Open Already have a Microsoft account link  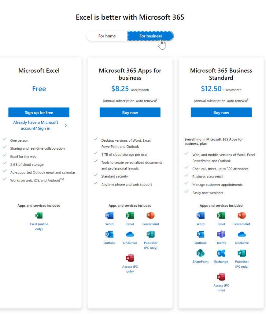(35, 125)
